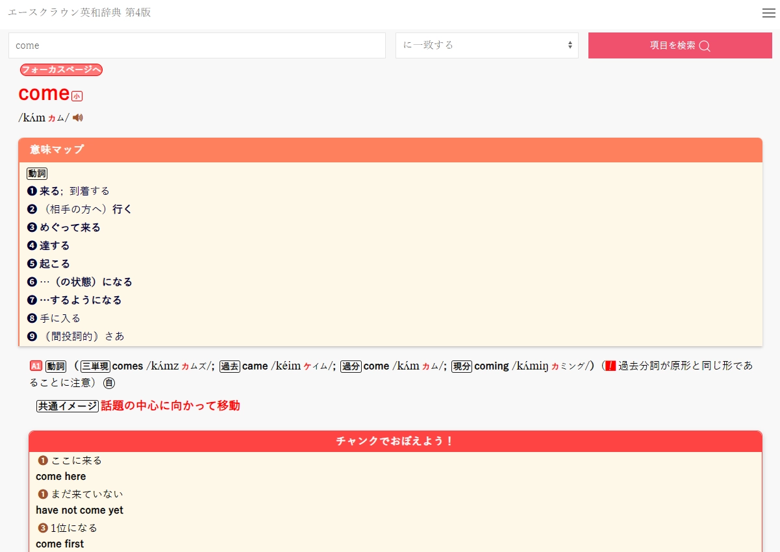Click the search word input field
The image size is (780, 552).
(197, 45)
